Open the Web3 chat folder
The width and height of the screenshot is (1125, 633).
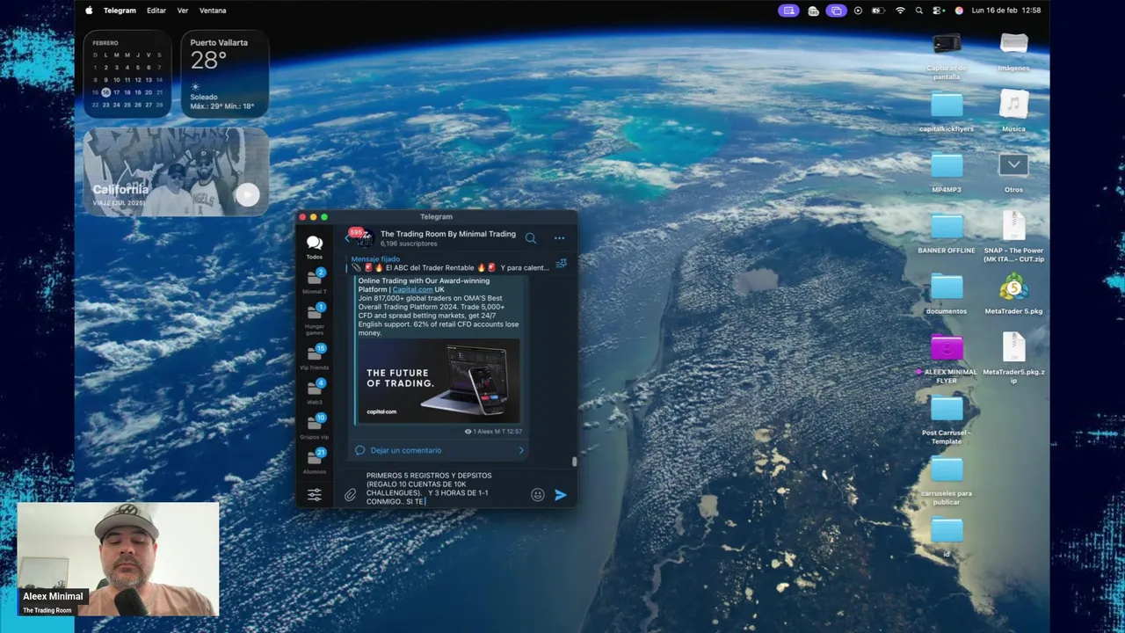tap(314, 391)
